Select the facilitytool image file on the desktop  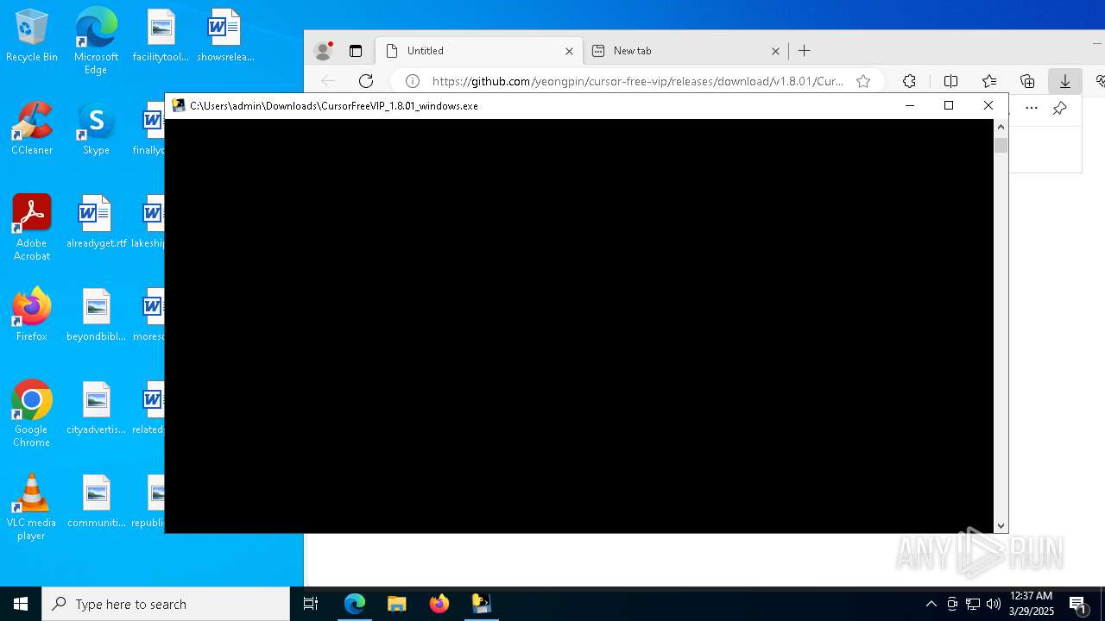(161, 36)
